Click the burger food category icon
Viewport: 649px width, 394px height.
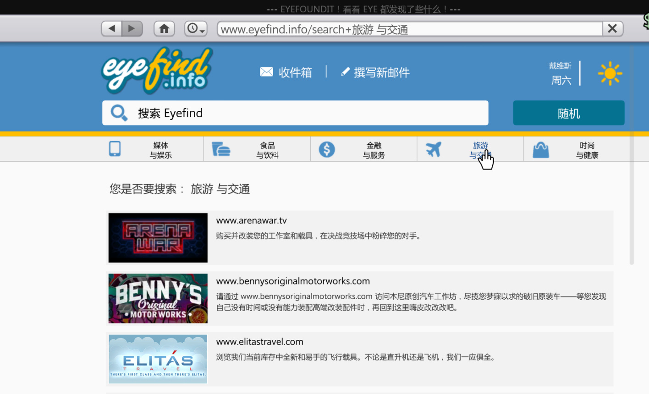(221, 149)
